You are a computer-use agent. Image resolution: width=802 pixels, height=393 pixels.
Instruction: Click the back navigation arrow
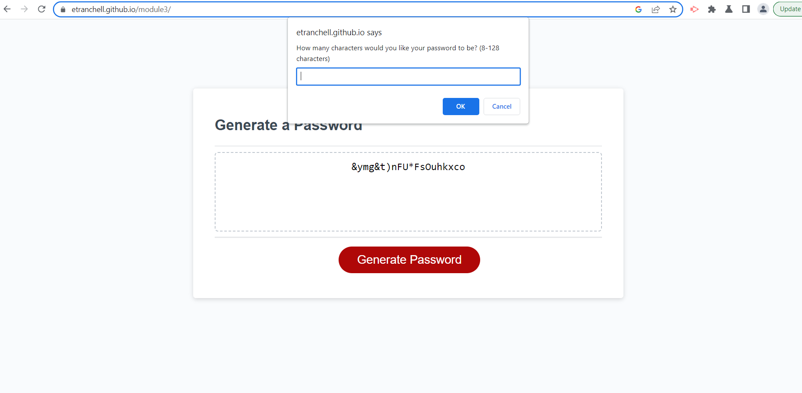point(7,9)
